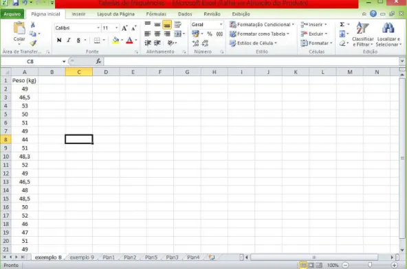Switch to Page Layout view in status bar
Image resolution: width=407 pixels, height=269 pixels.
pos(311,265)
